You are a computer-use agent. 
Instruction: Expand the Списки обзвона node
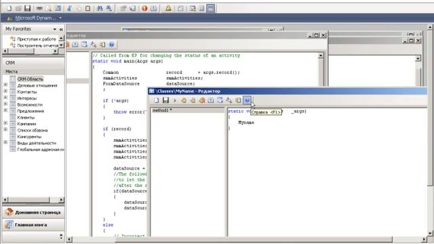click(x=5, y=129)
